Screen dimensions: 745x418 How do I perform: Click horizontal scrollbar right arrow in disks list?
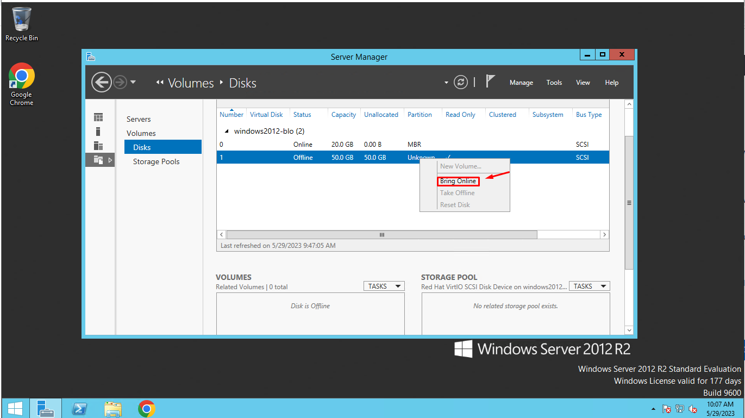[x=604, y=234]
